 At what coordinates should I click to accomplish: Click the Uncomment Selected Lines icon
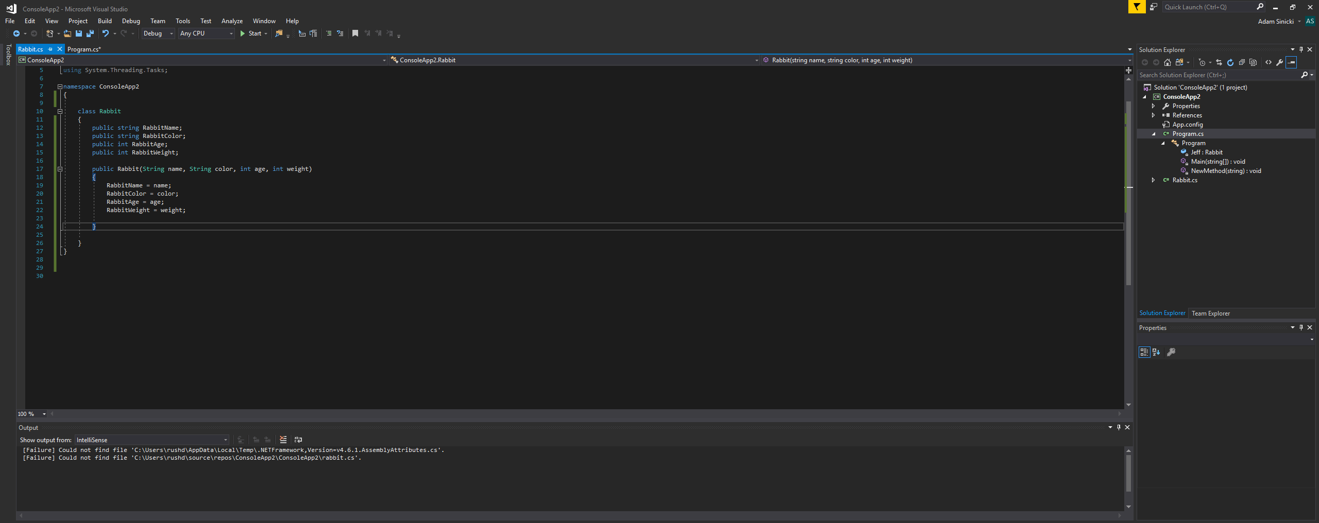click(340, 33)
